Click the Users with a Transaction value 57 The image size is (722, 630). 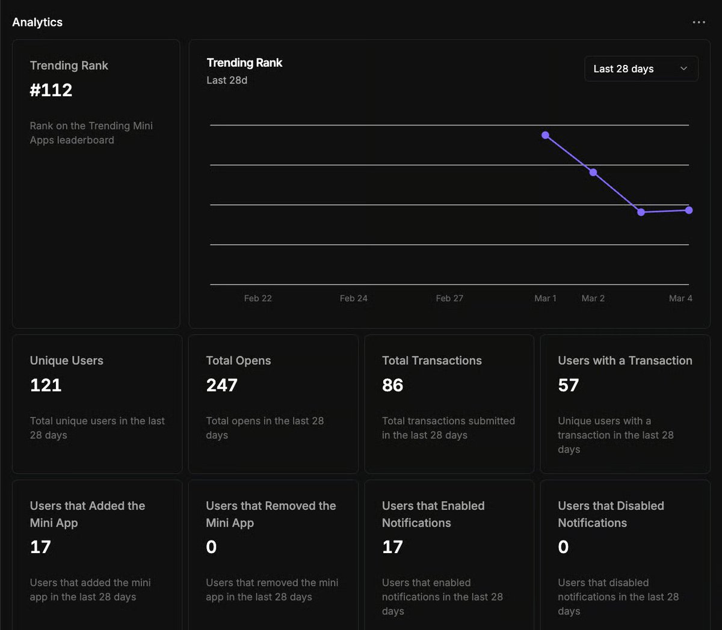(x=569, y=385)
